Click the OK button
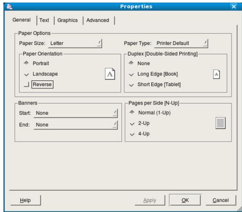 click(x=185, y=200)
